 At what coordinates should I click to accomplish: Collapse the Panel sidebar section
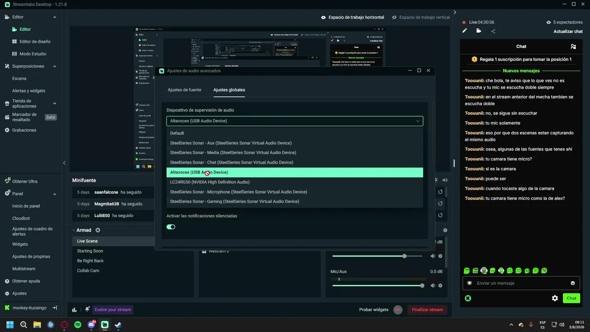54,194
